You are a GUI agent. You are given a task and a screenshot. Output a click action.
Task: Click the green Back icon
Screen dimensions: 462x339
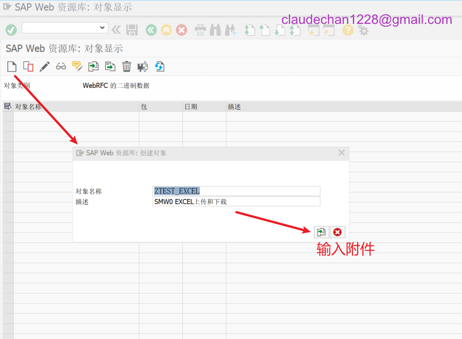[151, 30]
